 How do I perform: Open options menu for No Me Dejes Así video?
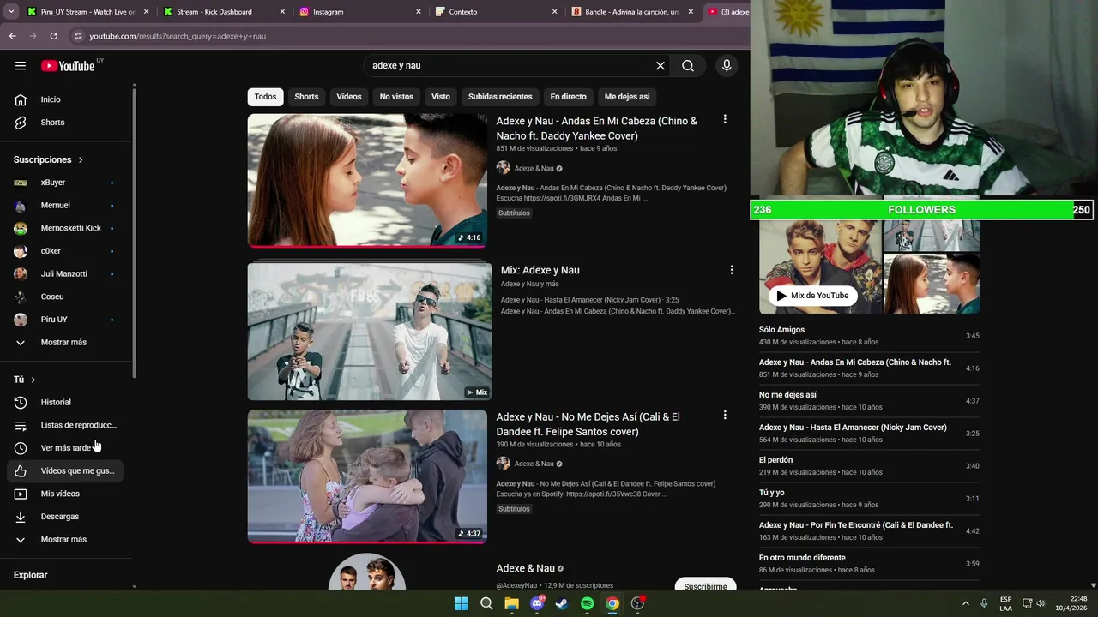coord(725,416)
